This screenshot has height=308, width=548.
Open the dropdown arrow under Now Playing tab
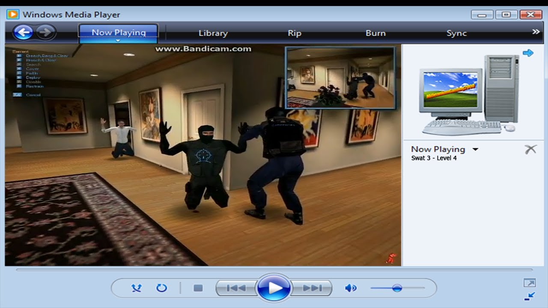tap(119, 41)
